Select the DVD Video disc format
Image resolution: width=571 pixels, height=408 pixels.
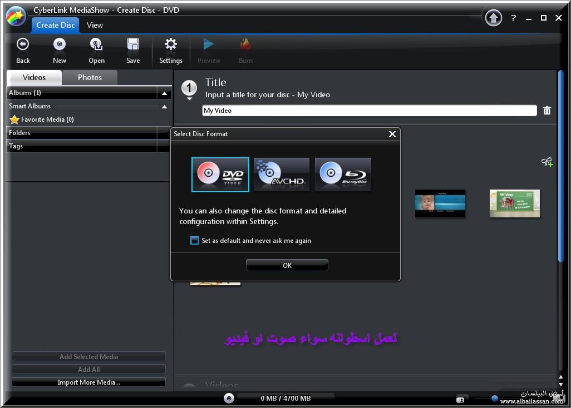coord(220,175)
